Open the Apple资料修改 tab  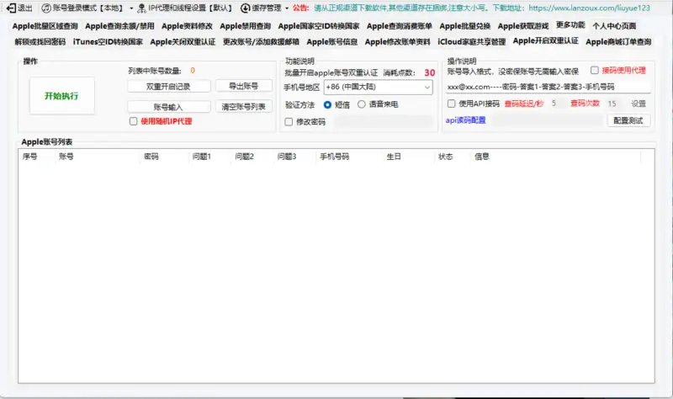187,26
